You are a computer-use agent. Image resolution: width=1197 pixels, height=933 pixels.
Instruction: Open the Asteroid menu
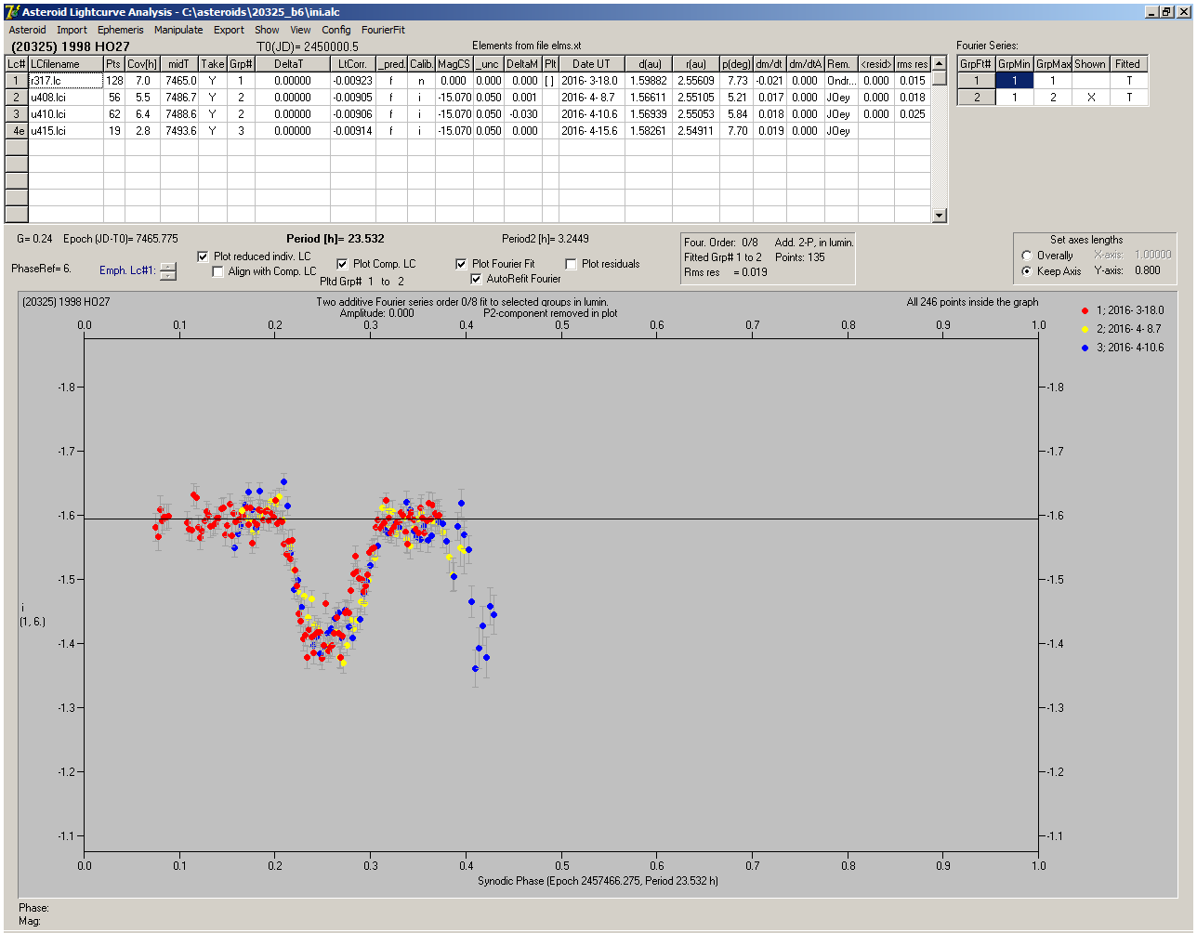[27, 30]
